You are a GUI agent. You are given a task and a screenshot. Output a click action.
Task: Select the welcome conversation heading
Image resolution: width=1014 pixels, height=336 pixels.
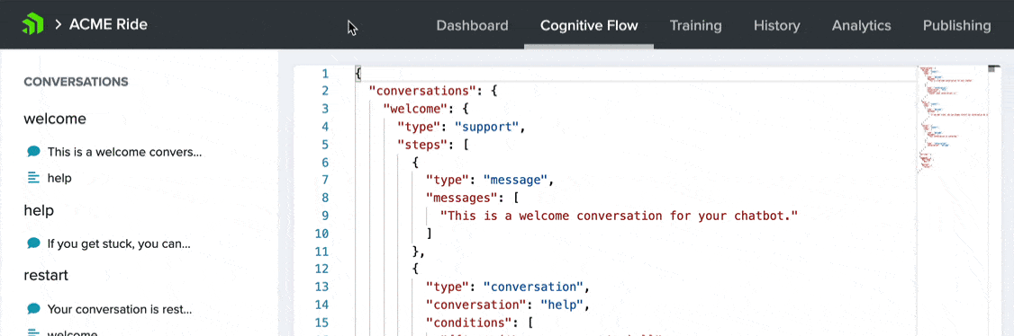pos(55,119)
